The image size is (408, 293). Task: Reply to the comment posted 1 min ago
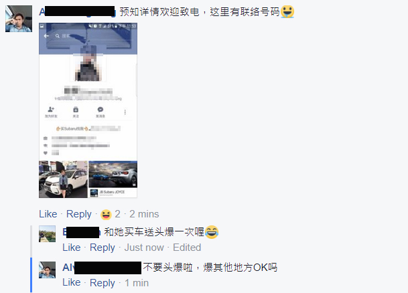(103, 282)
